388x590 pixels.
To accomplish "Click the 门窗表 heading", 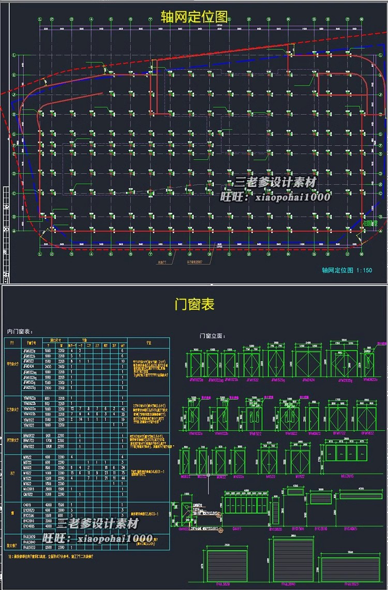I will pyautogui.click(x=195, y=304).
